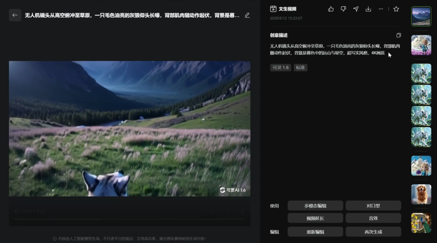The image size is (437, 243).
Task: Open the player's overflow options menu
Action: click(x=242, y=212)
